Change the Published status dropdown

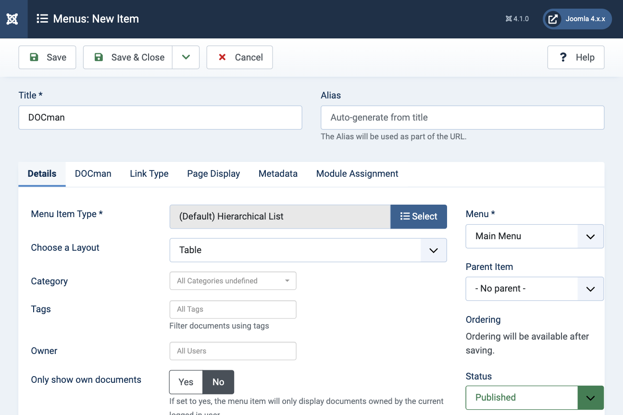pos(534,397)
